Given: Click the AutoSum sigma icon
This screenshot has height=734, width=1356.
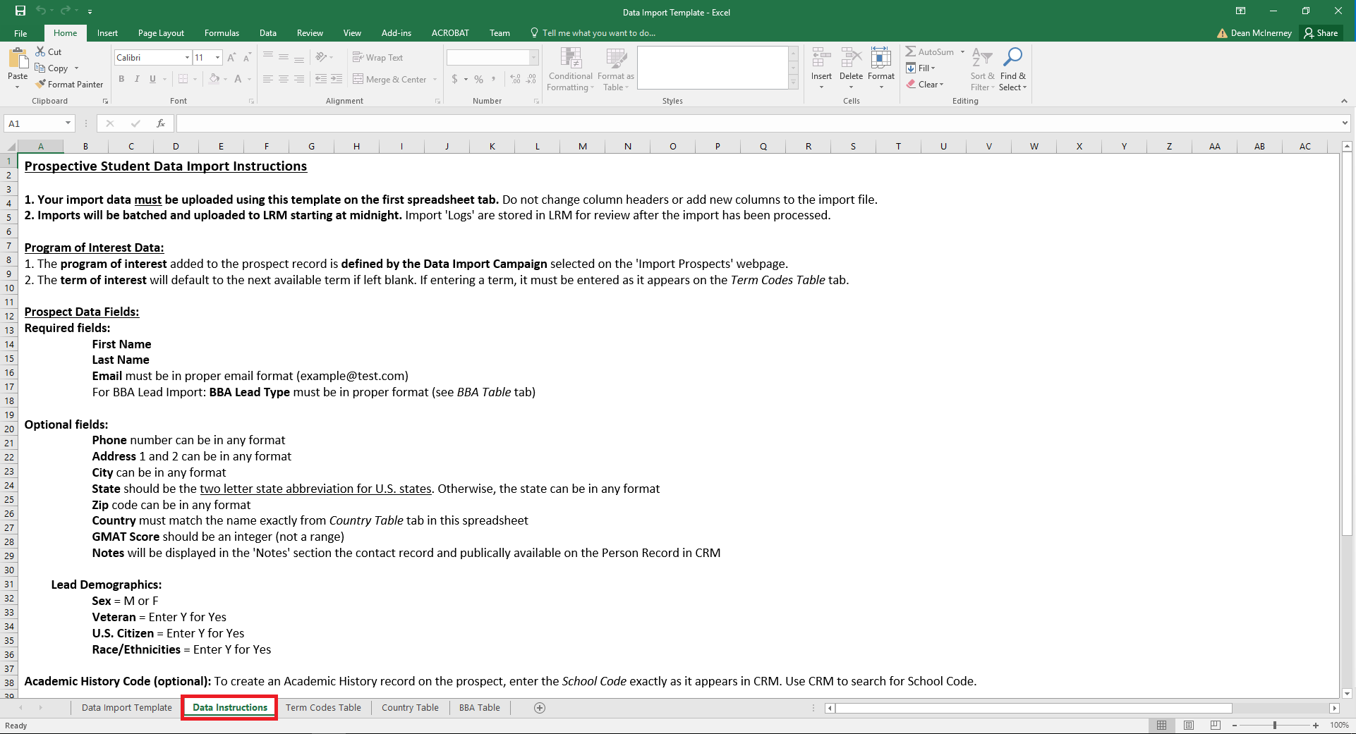Looking at the screenshot, I should tap(911, 51).
